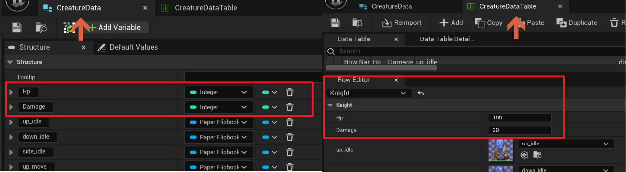The height and width of the screenshot is (172, 626).
Task: Click Reimport in the data table toolbar
Action: click(402, 23)
